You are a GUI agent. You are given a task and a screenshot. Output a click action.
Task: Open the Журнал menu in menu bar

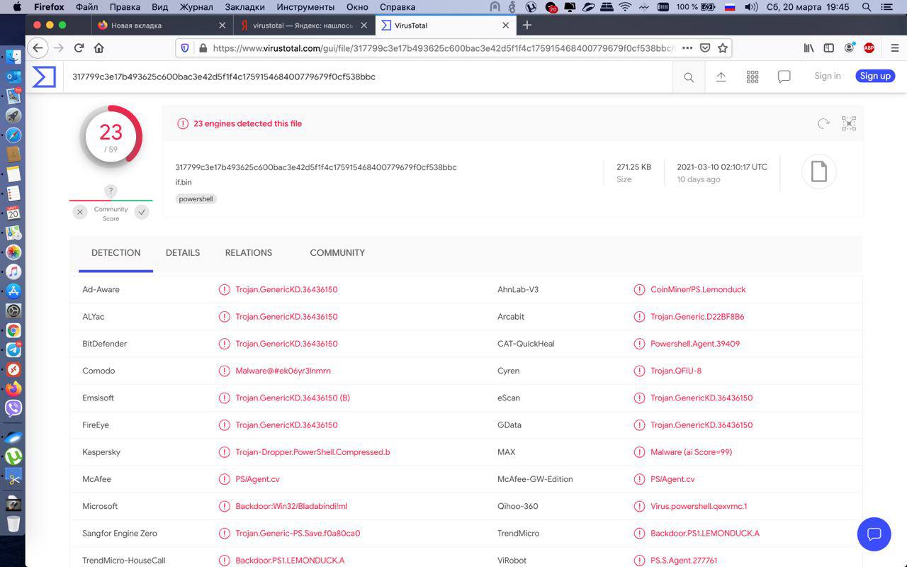click(x=196, y=7)
